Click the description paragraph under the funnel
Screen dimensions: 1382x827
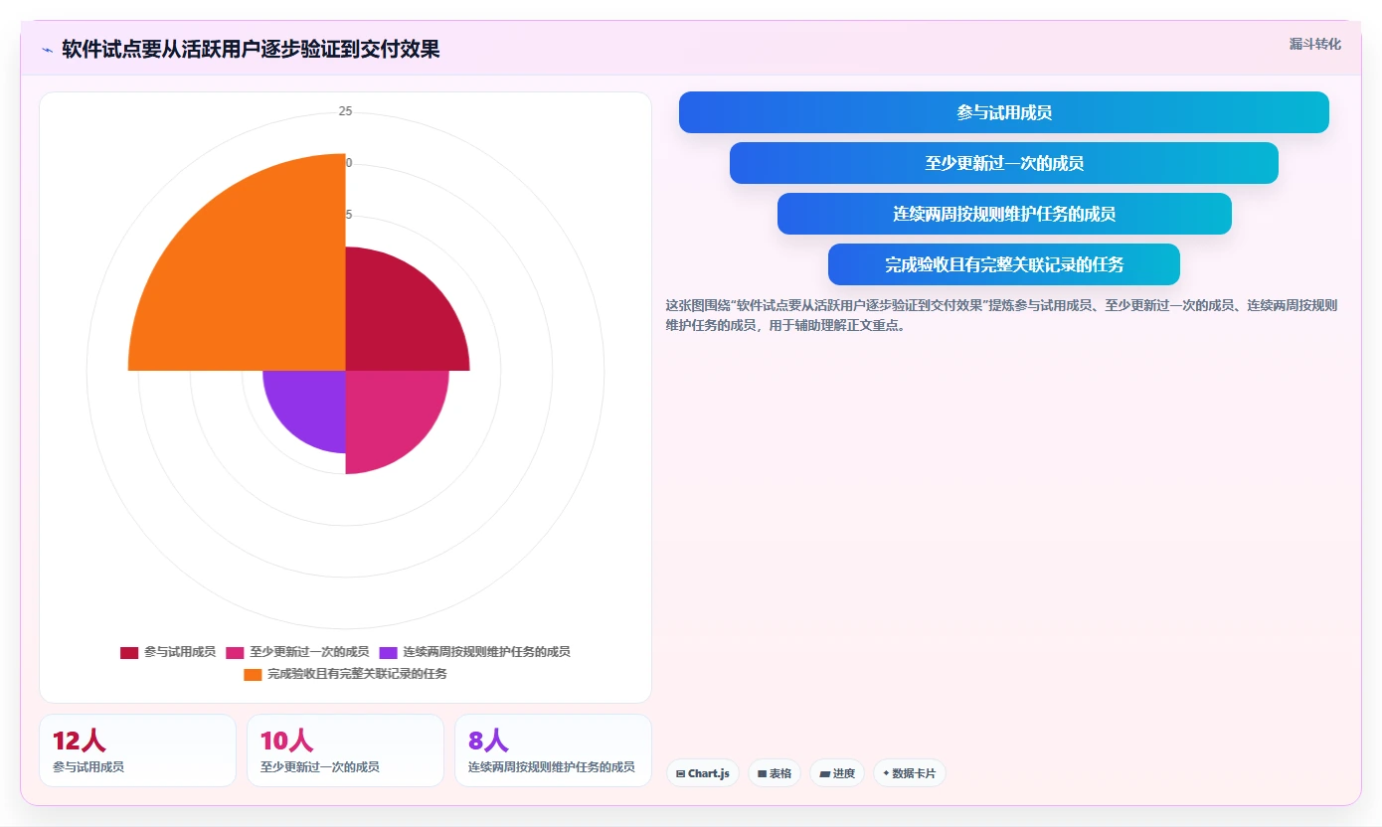pos(1002,315)
